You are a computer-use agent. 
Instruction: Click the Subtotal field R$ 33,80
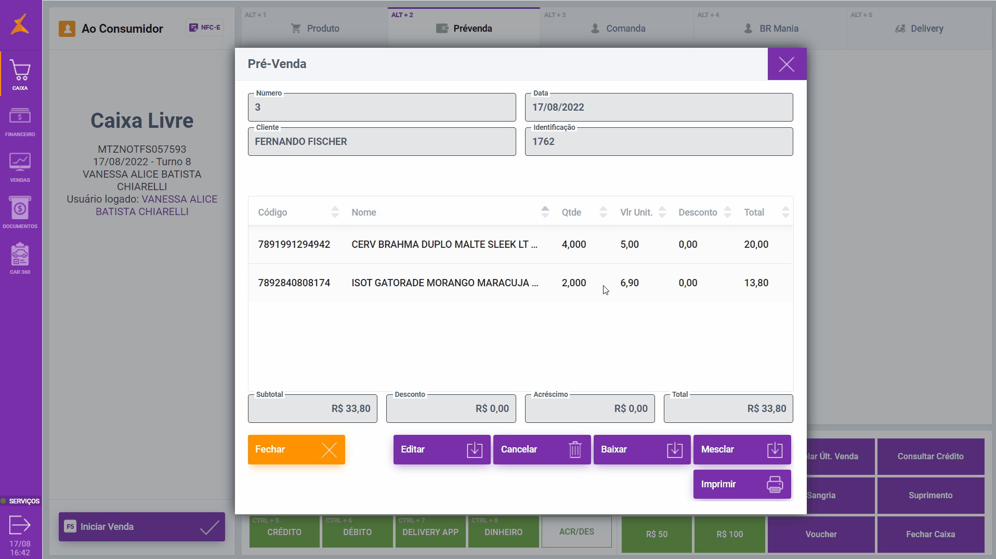point(312,409)
